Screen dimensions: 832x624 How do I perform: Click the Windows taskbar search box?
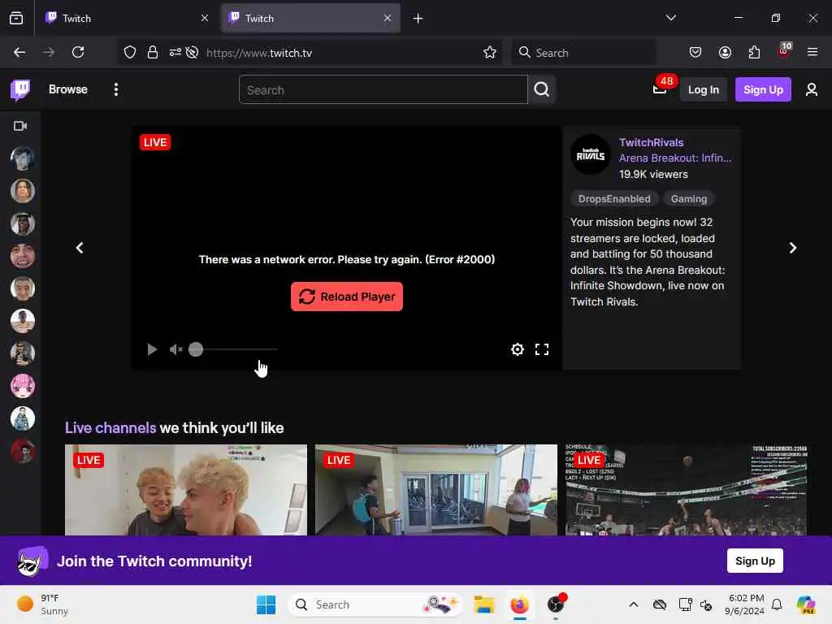[x=375, y=604]
